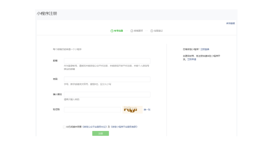
Task: Click the 确认密码 confirm password field
Action: pos(107,95)
